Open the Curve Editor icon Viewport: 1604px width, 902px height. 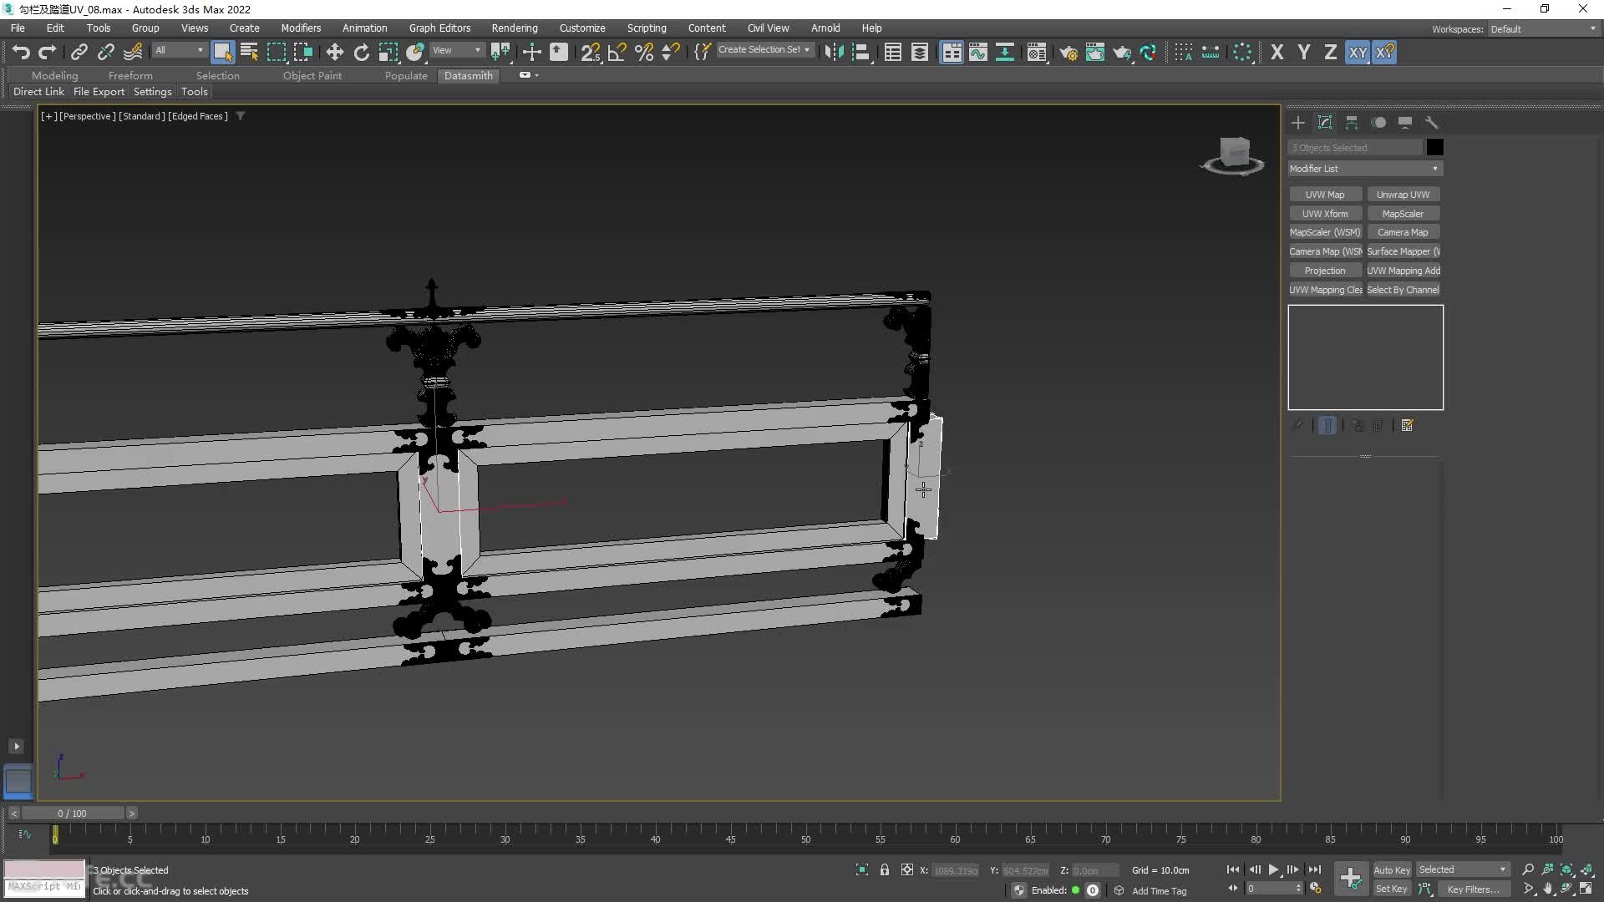click(x=978, y=52)
